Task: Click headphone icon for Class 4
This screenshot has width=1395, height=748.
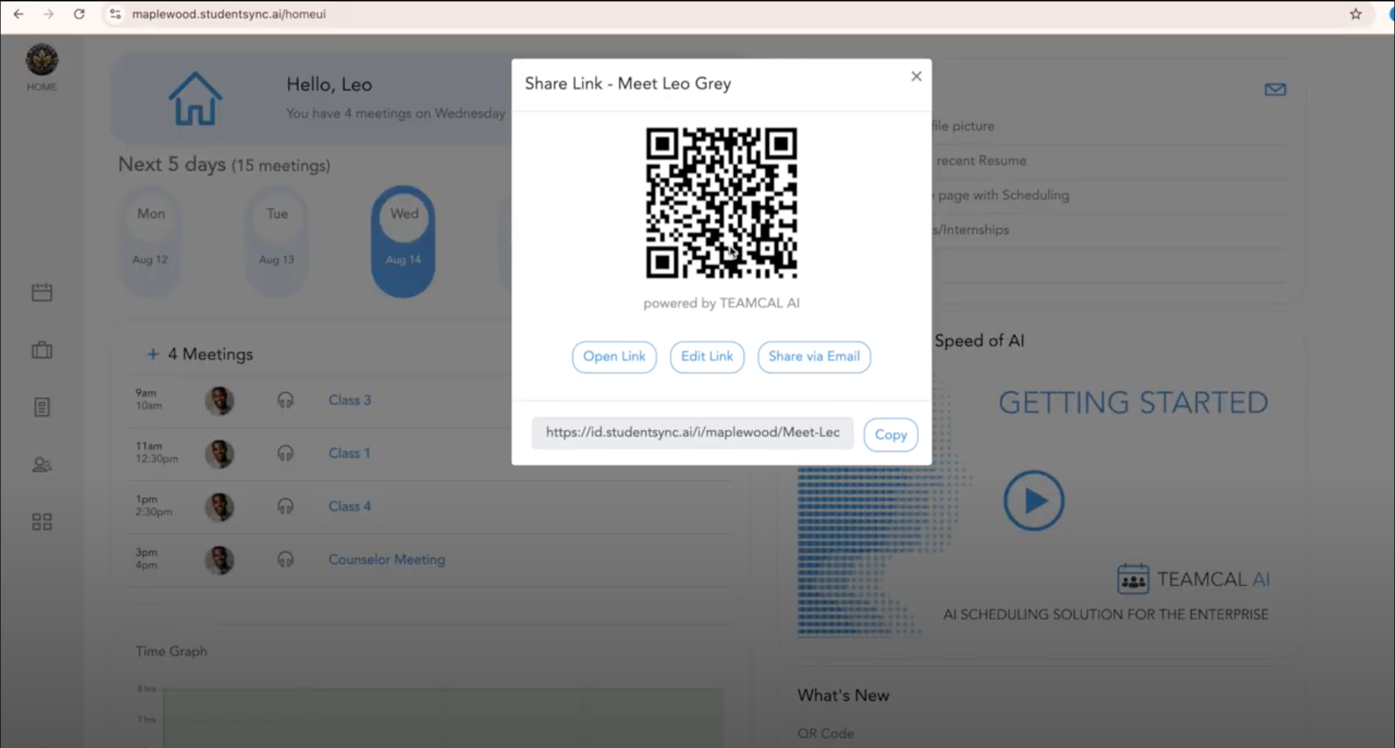Action: (285, 506)
